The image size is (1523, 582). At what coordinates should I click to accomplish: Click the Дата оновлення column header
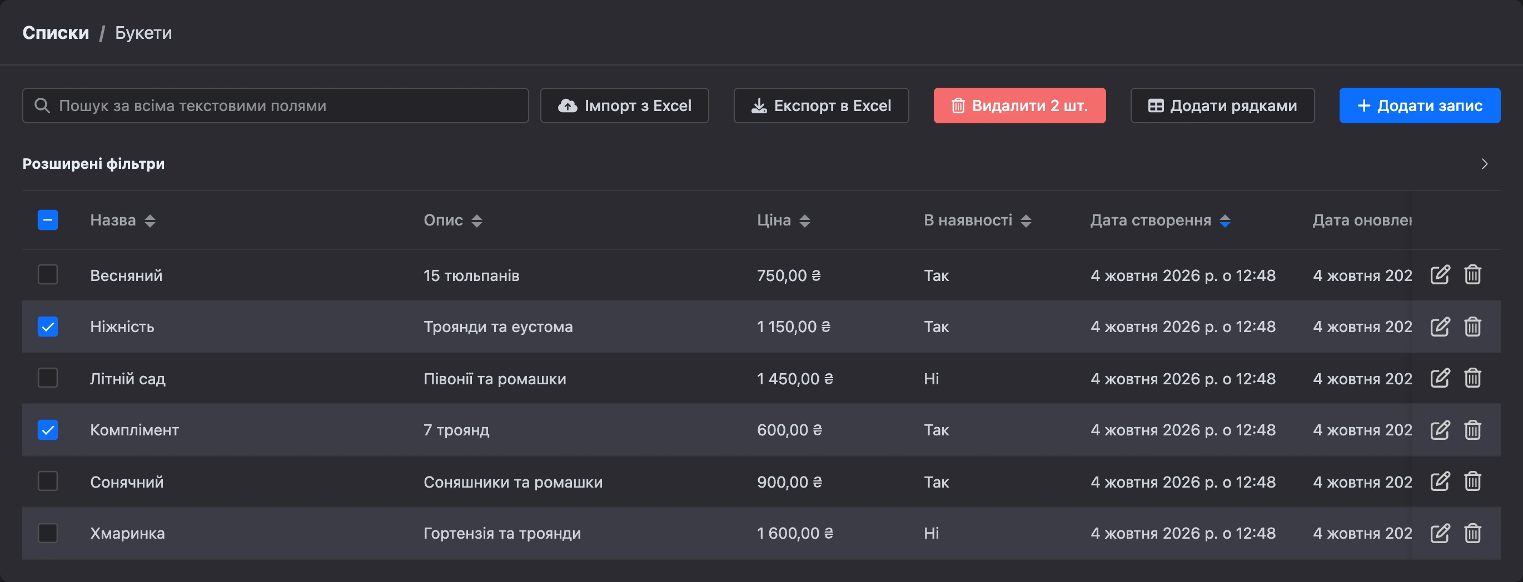[x=1362, y=220]
